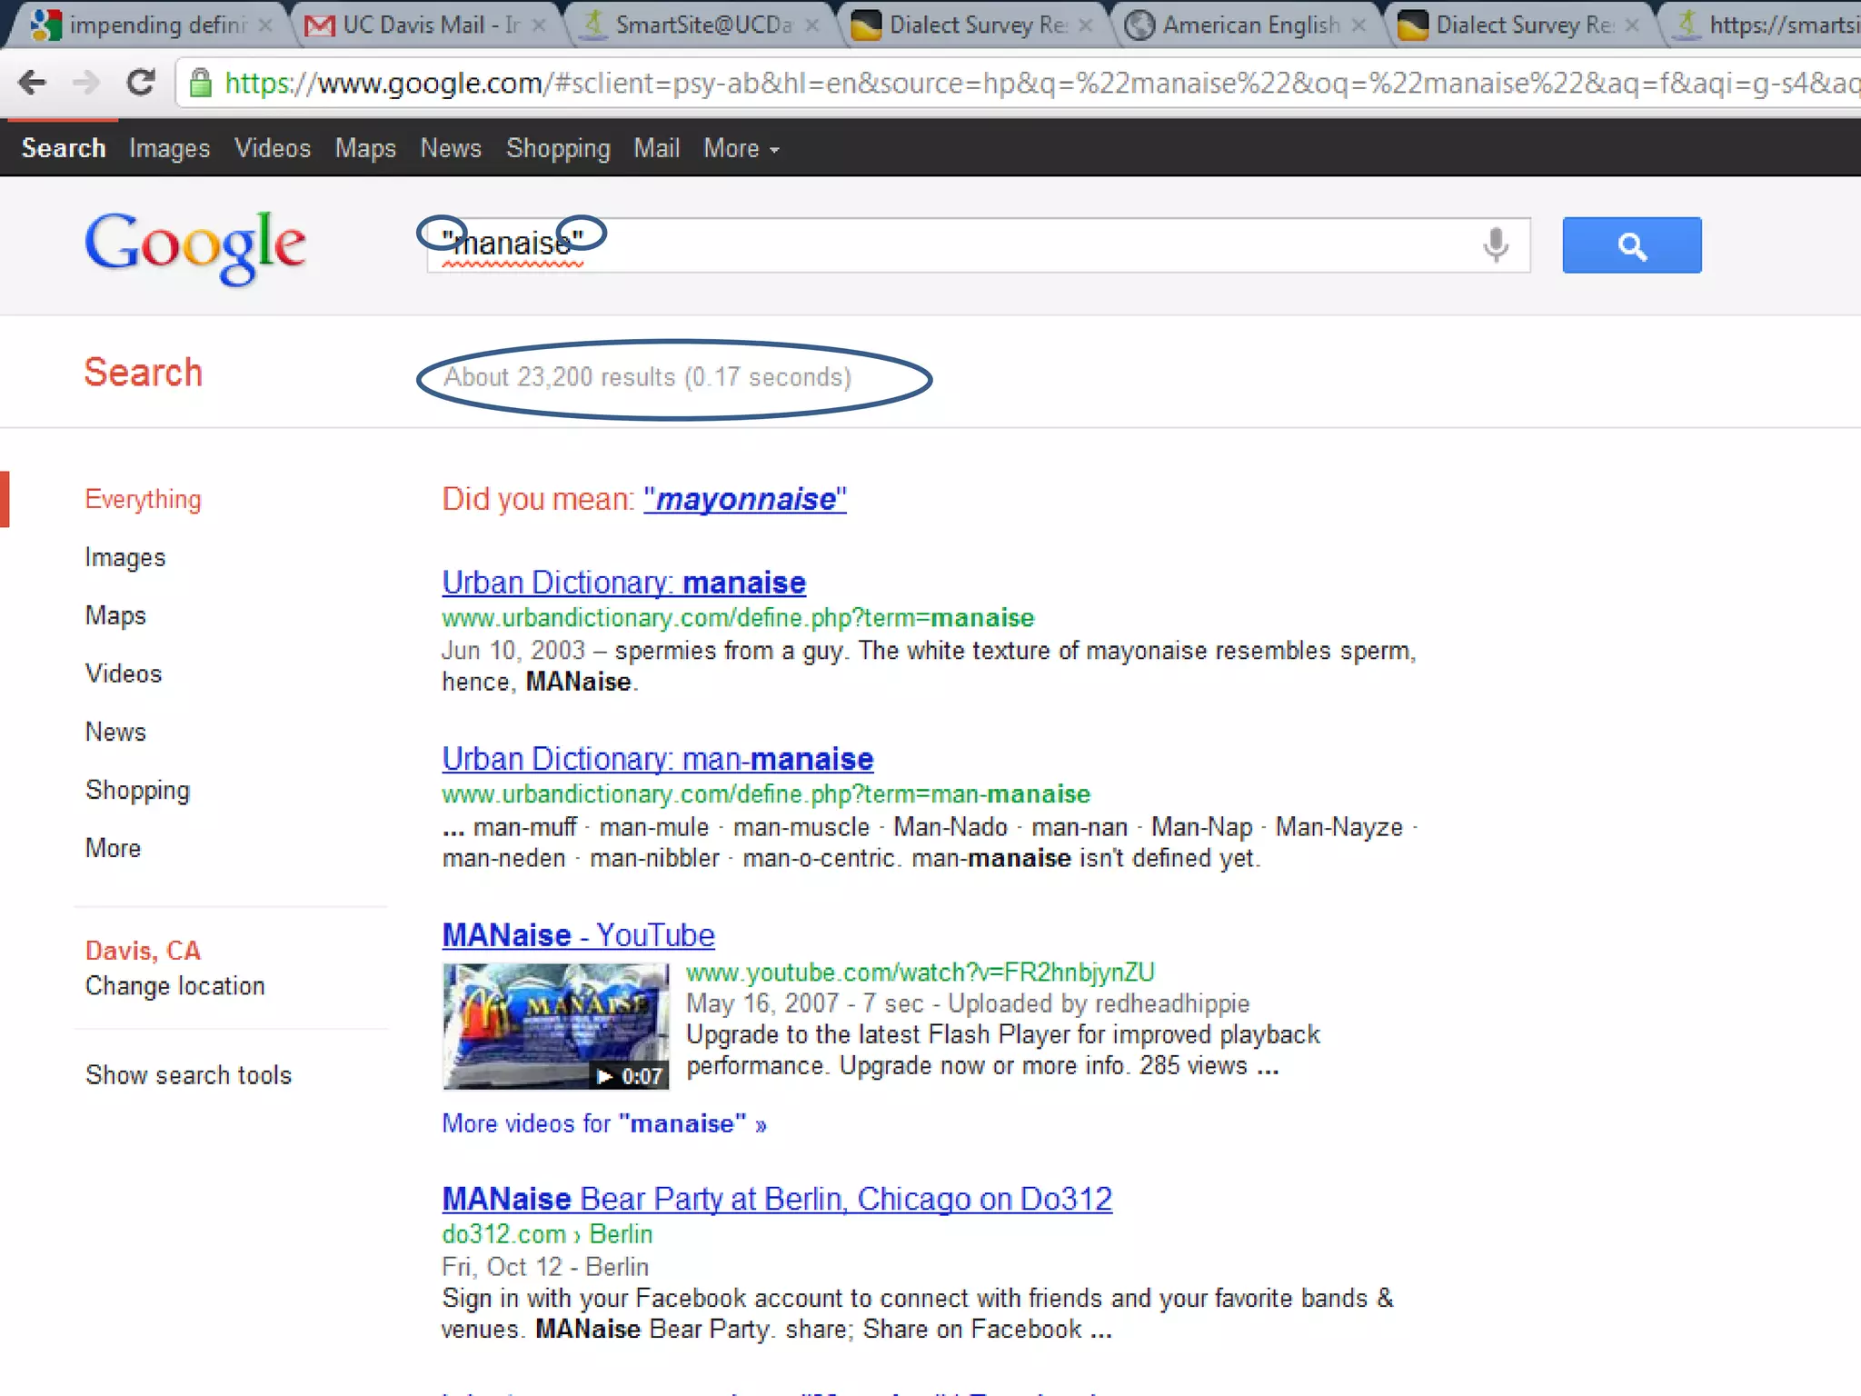Click the green padlock security icon
Image resolution: width=1861 pixels, height=1396 pixels.
pos(201,83)
